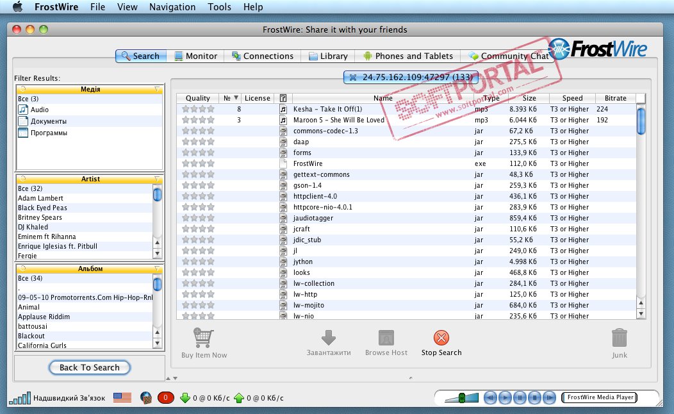
Task: Click the Альбом list scroll up arrow
Action: pos(158,333)
